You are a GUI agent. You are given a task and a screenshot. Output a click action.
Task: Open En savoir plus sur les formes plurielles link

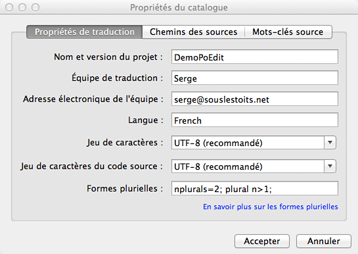click(x=271, y=207)
